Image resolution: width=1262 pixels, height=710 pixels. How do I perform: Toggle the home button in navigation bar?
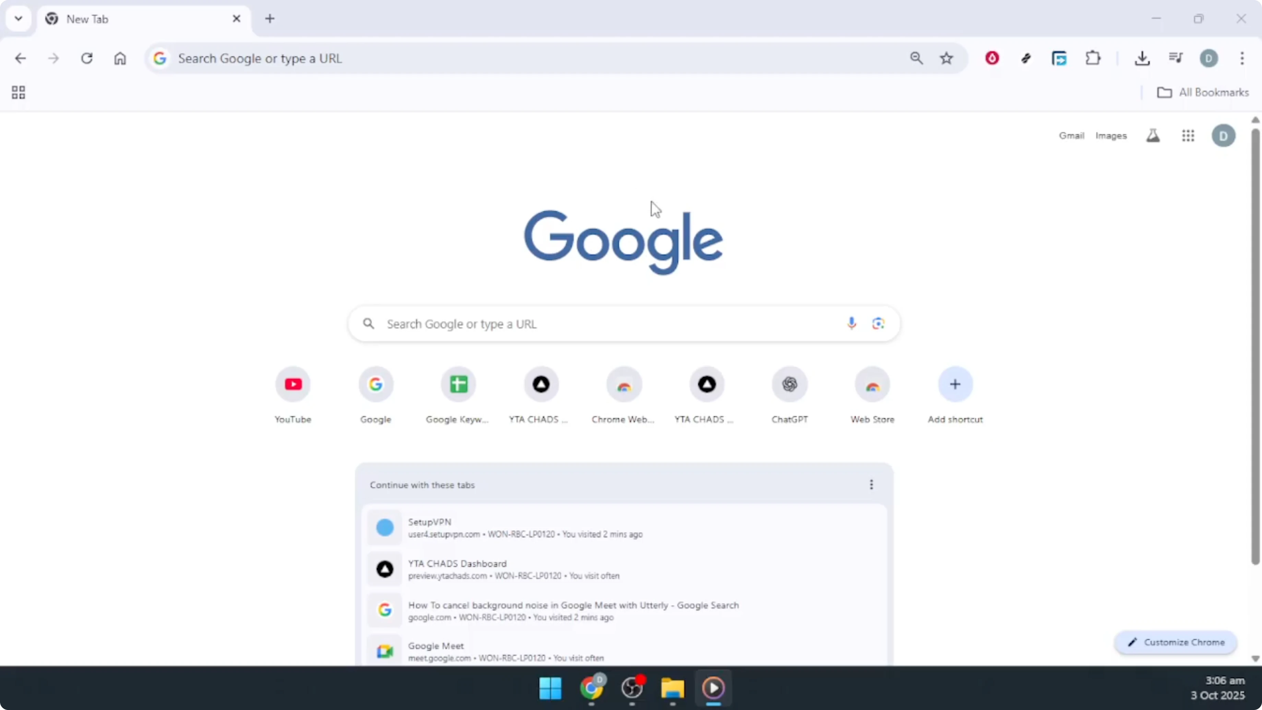pyautogui.click(x=120, y=58)
